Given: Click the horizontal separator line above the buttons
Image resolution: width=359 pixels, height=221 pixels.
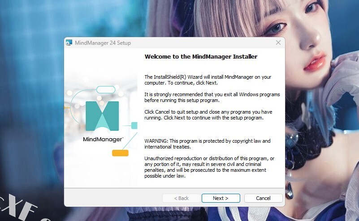Looking at the screenshot, I should 174,188.
